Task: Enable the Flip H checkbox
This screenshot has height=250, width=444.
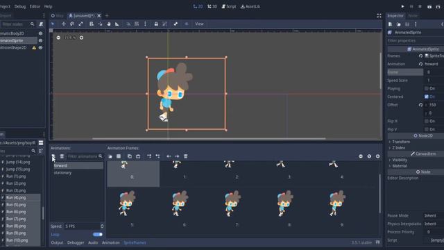Action: pyautogui.click(x=427, y=121)
